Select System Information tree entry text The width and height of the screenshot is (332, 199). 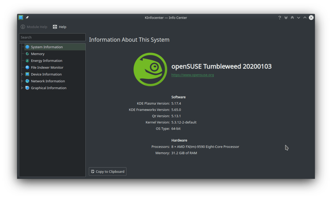tap(47, 47)
